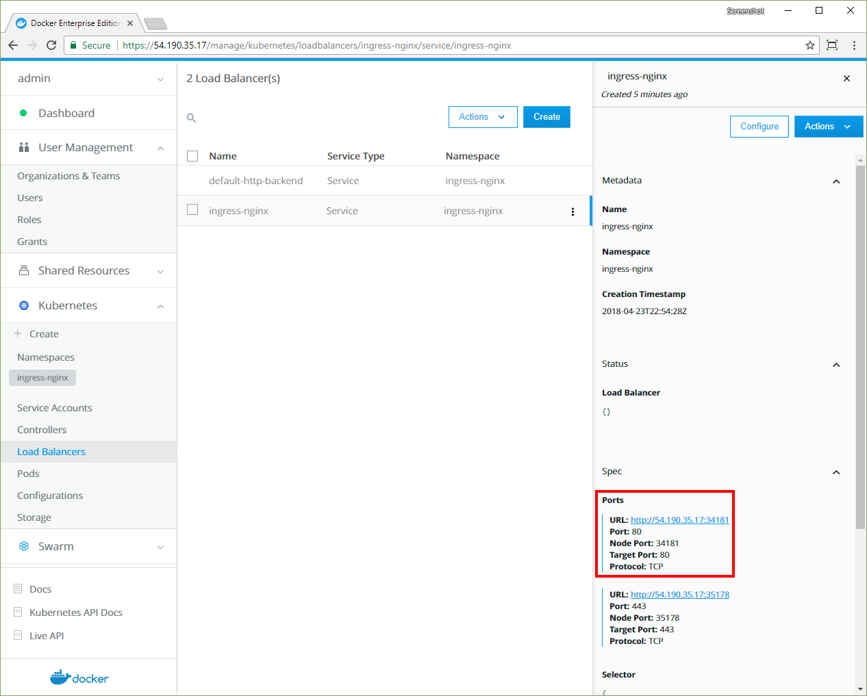
Task: Click the Kubernetes wheel icon
Action: pyautogui.click(x=24, y=306)
